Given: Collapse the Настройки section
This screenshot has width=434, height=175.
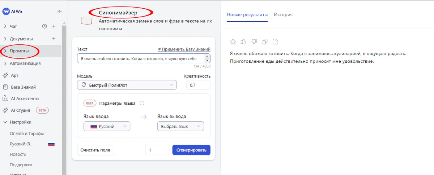Looking at the screenshot, I should (5, 122).
